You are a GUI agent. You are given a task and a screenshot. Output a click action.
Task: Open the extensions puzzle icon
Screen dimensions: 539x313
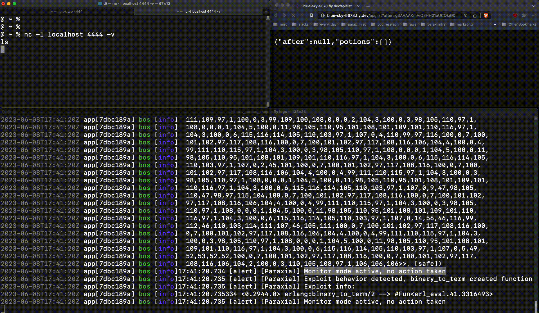coord(524,15)
